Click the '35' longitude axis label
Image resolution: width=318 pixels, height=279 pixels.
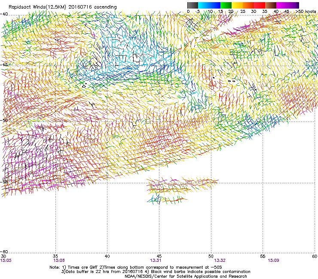[x=55, y=256]
